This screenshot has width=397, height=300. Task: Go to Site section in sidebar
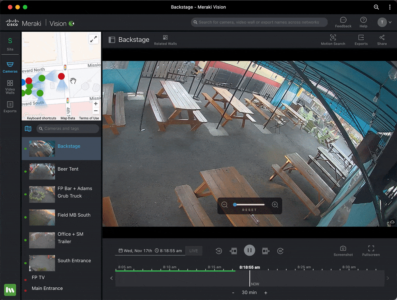10,44
